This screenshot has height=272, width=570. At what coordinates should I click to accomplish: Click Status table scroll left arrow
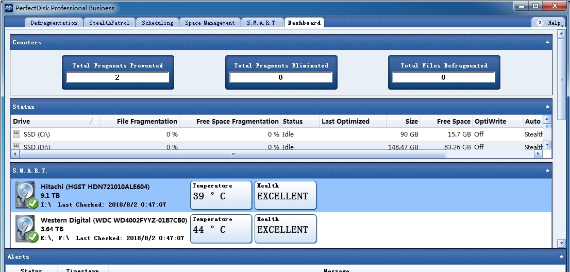click(x=15, y=154)
